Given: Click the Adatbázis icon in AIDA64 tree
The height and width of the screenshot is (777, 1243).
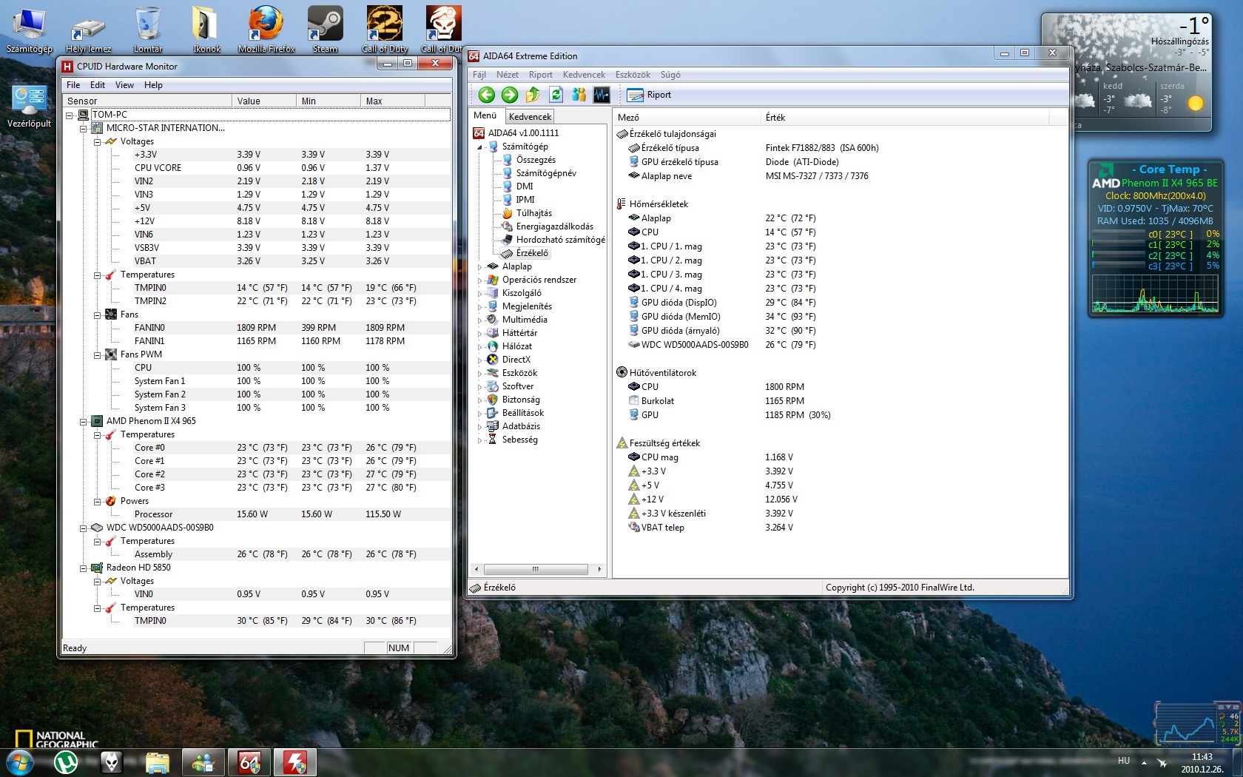Looking at the screenshot, I should (x=493, y=426).
